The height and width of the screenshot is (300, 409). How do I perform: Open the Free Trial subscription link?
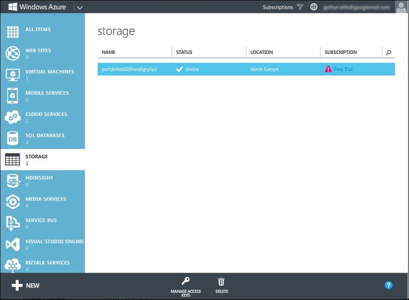[343, 69]
